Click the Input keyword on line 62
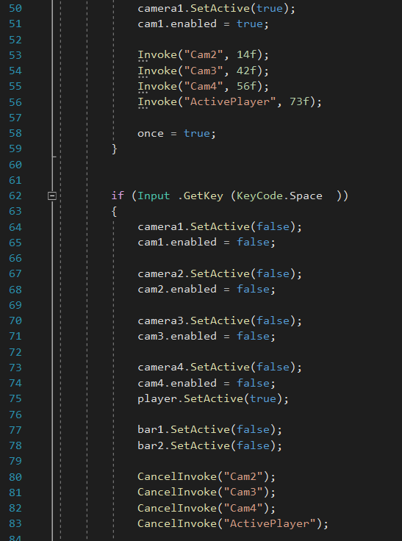The width and height of the screenshot is (402, 541). 154,196
